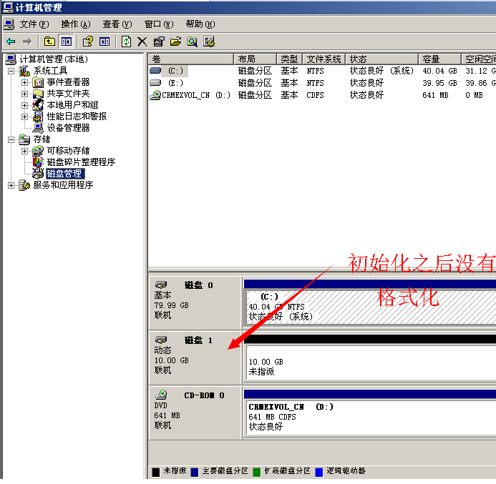This screenshot has width=496, height=484.
Task: Open the Help toolbar icon with question mark
Action: tap(87, 41)
